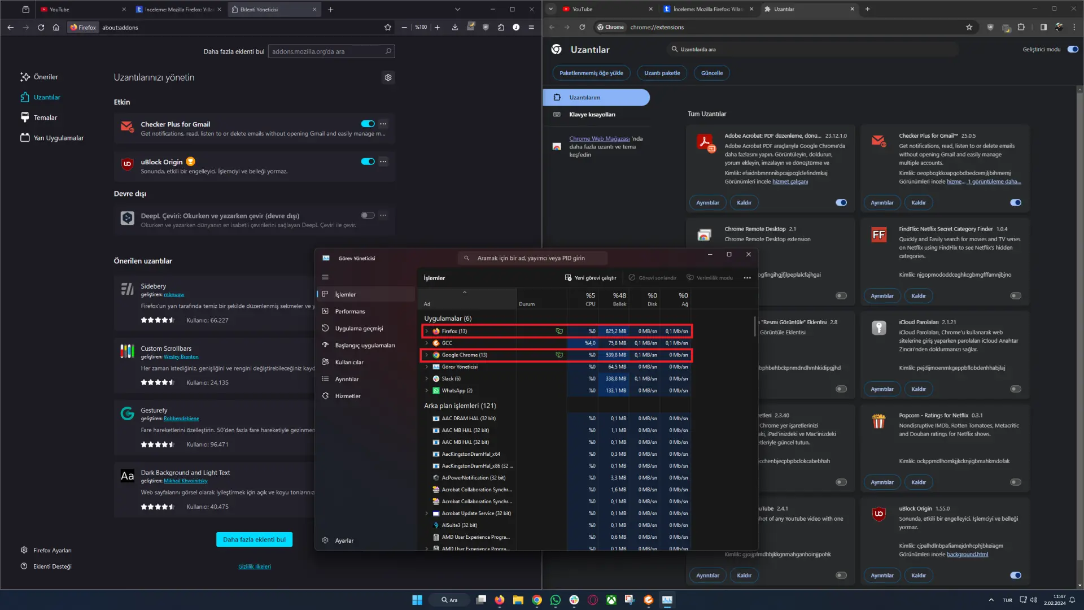Disable Checker Plus for Gmail in Chrome
The image size is (1084, 610).
click(1016, 203)
